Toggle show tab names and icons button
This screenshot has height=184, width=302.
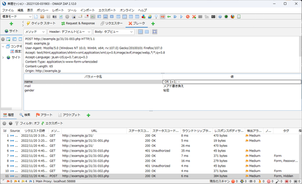[x=93, y=17]
